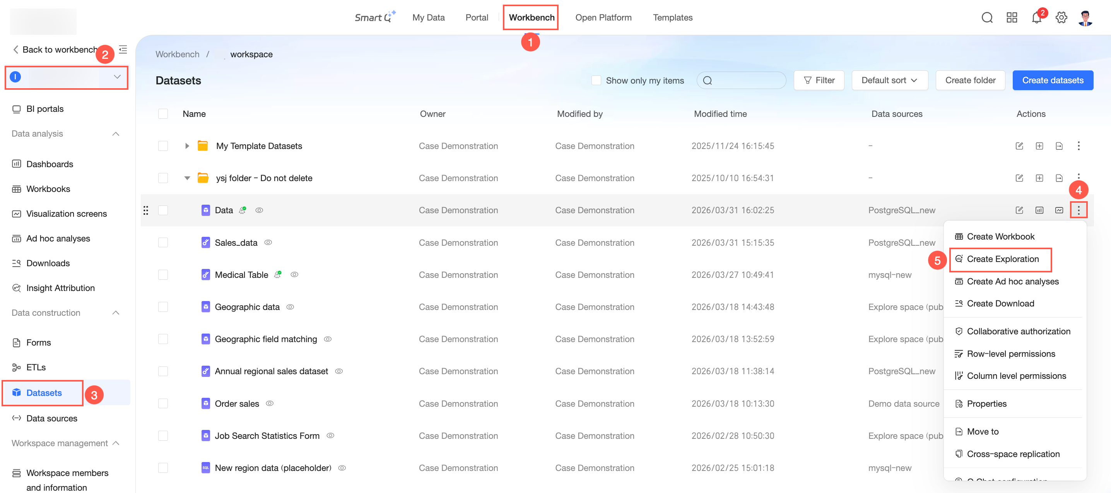
Task: Click the drag handle on Data row
Action: [146, 210]
